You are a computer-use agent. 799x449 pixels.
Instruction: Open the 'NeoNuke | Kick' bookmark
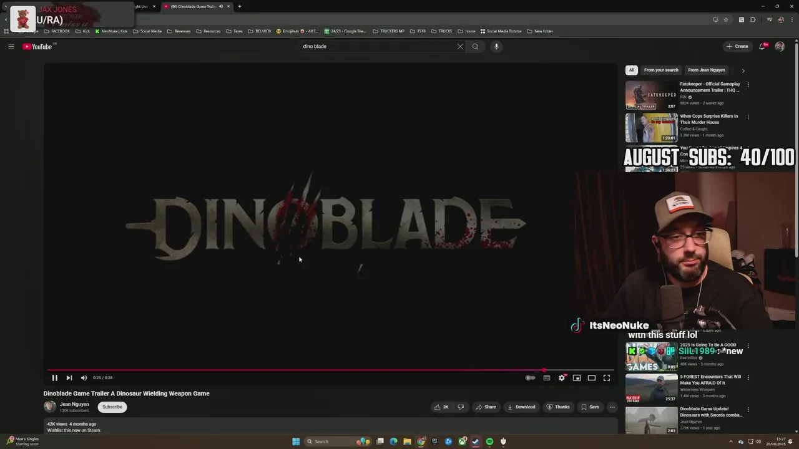point(111,31)
